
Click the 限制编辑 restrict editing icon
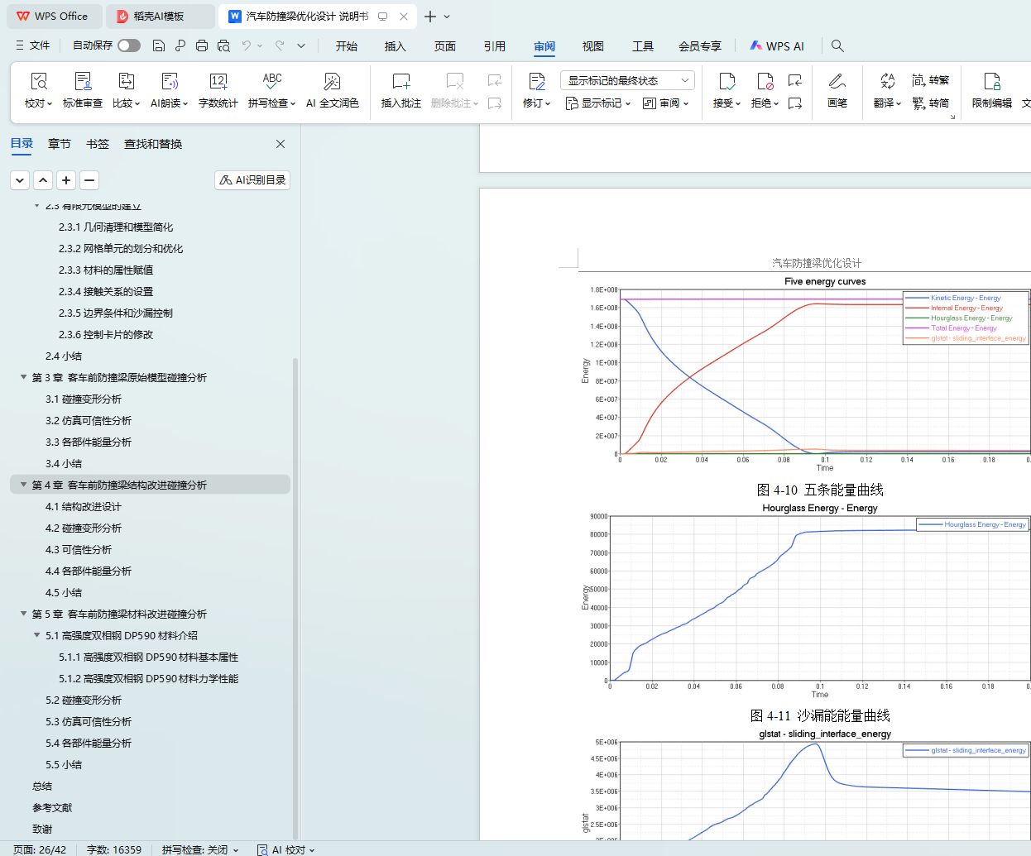pyautogui.click(x=991, y=89)
